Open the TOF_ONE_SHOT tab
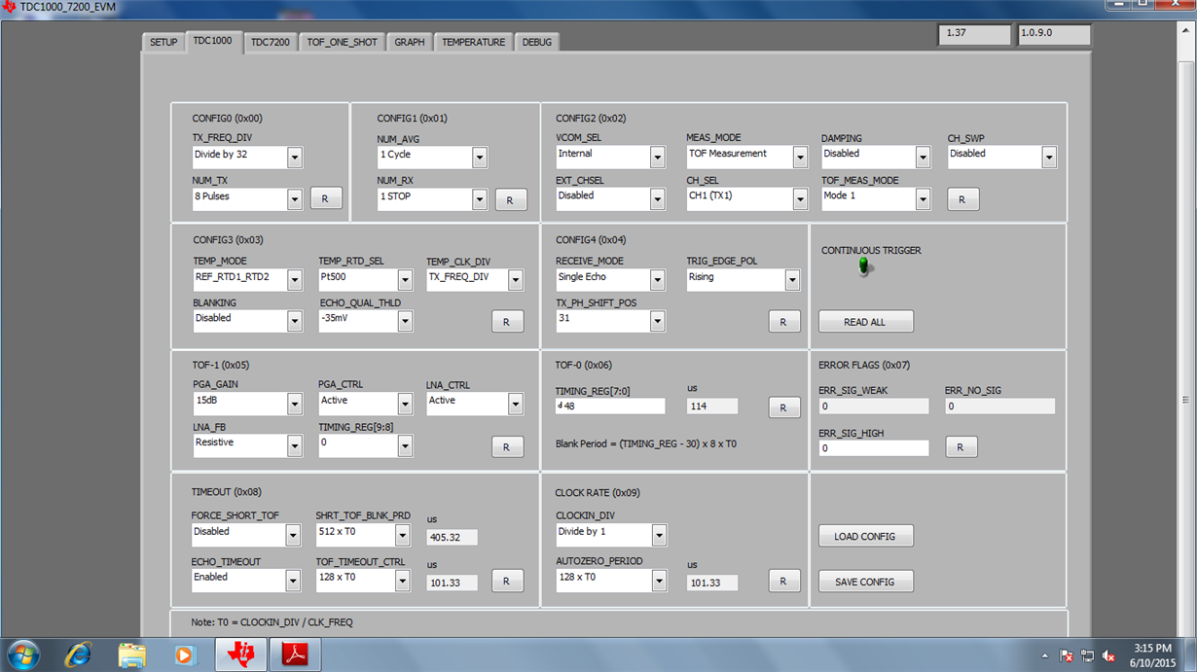The image size is (1197, 672). click(342, 43)
